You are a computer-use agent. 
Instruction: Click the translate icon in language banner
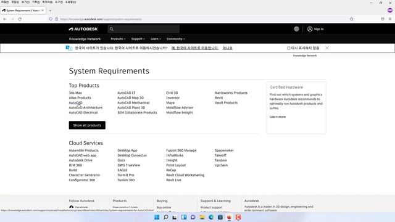[x=69, y=48]
